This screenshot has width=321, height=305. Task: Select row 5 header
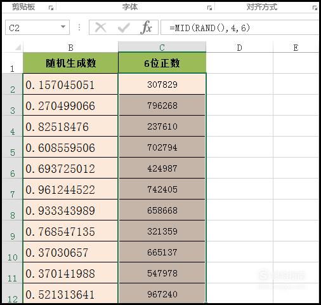12,147
